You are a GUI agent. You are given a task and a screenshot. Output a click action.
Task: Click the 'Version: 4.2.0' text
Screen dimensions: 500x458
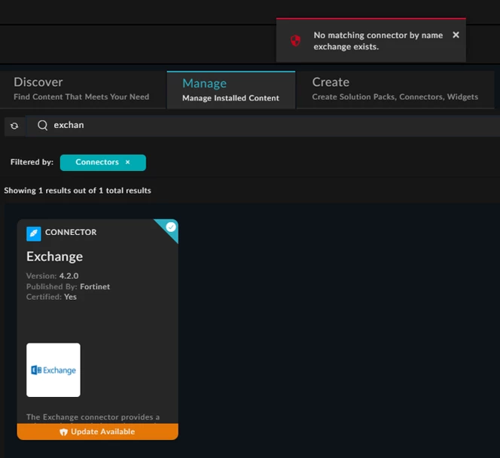tap(52, 276)
